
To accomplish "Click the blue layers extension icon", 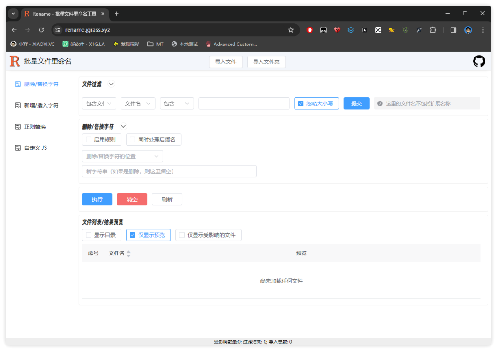I will 351,30.
